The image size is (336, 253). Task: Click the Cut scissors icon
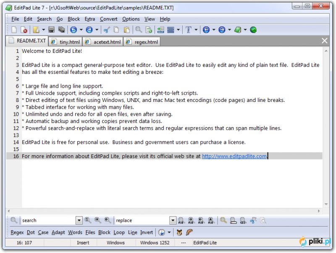point(107,30)
